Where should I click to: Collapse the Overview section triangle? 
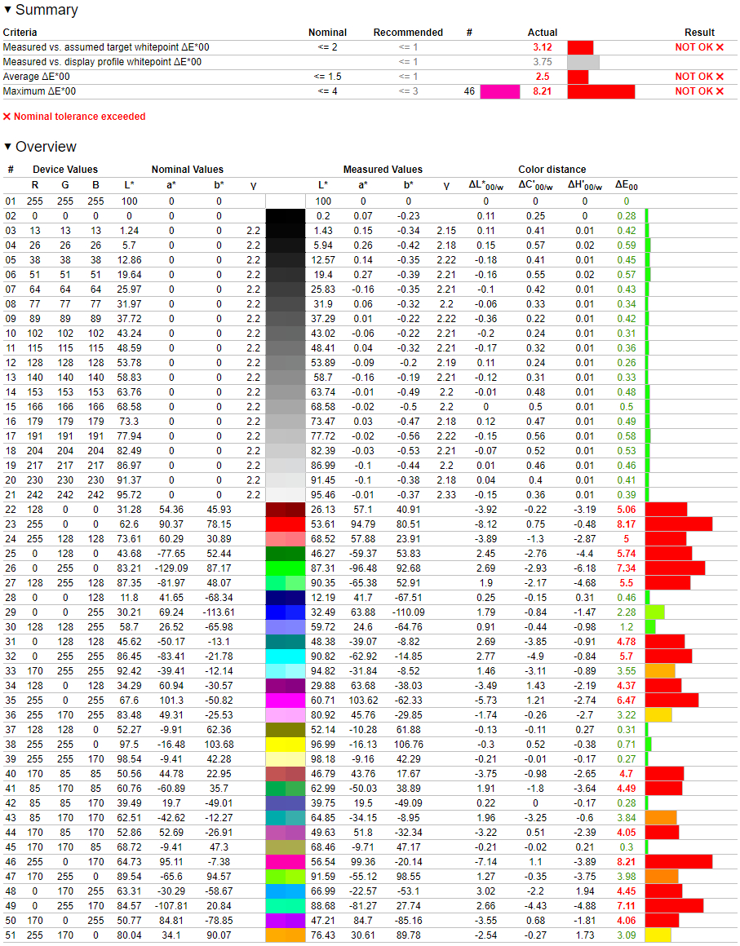(8, 147)
